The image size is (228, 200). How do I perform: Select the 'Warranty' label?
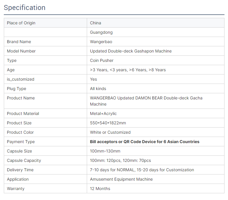16,189
